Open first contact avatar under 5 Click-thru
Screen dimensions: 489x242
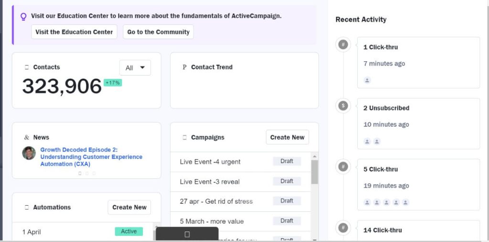tap(367, 202)
